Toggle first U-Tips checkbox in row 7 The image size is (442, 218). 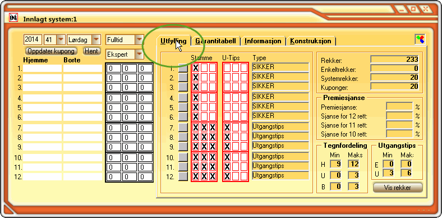pyautogui.click(x=227, y=128)
